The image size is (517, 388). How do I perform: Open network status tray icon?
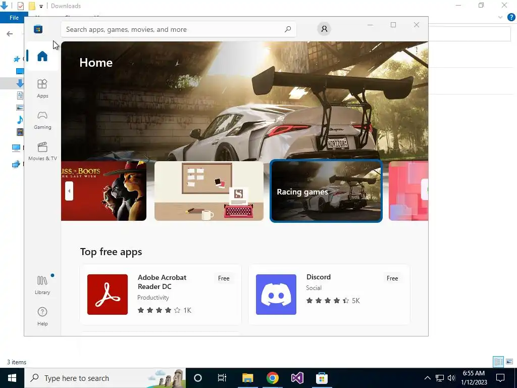pyautogui.click(x=440, y=378)
